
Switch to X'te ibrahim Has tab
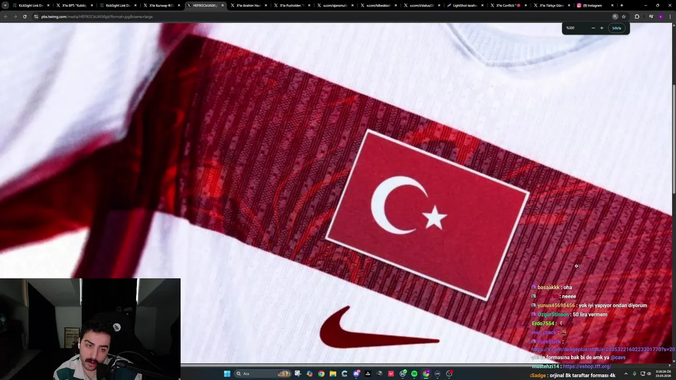pyautogui.click(x=248, y=5)
